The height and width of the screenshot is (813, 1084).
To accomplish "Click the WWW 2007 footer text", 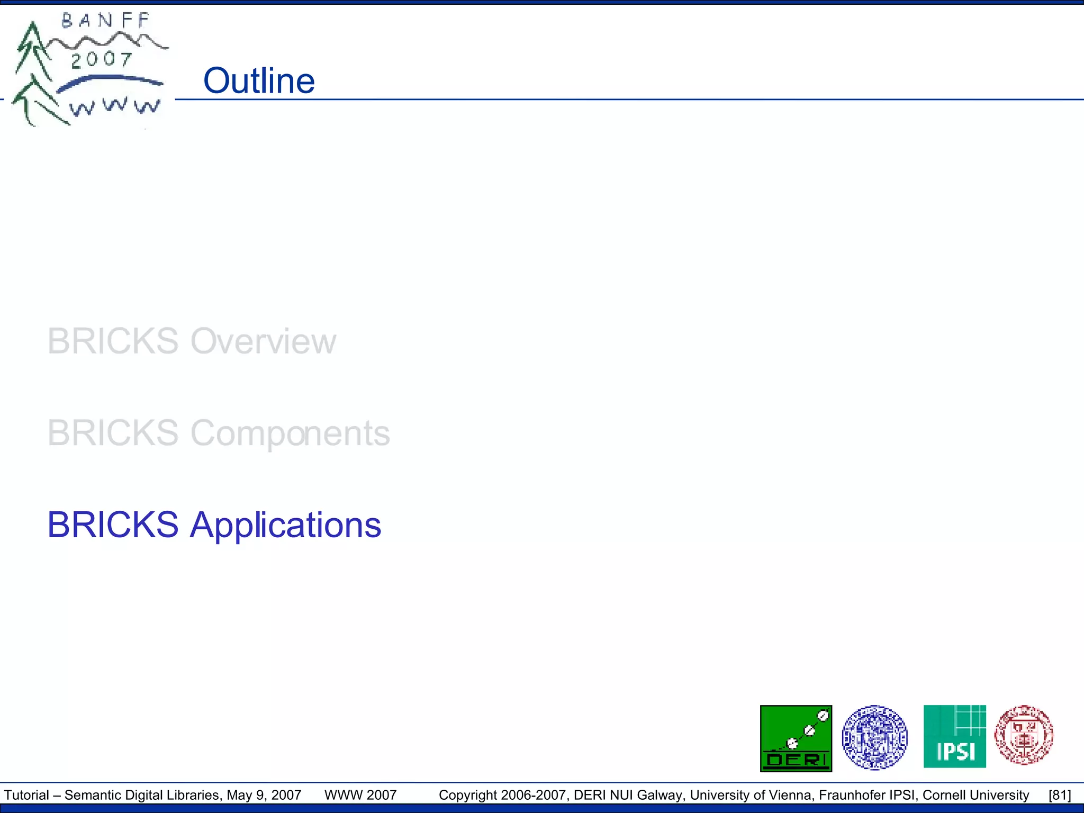I will (360, 795).
